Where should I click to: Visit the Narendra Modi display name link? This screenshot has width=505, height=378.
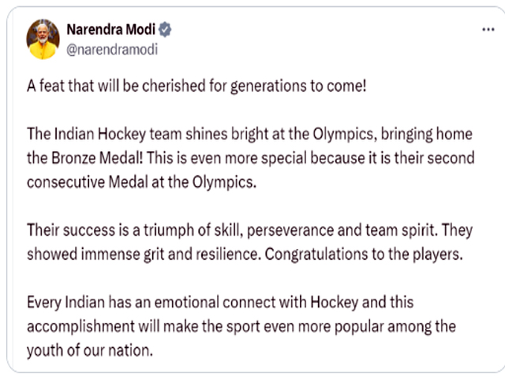coord(111,30)
